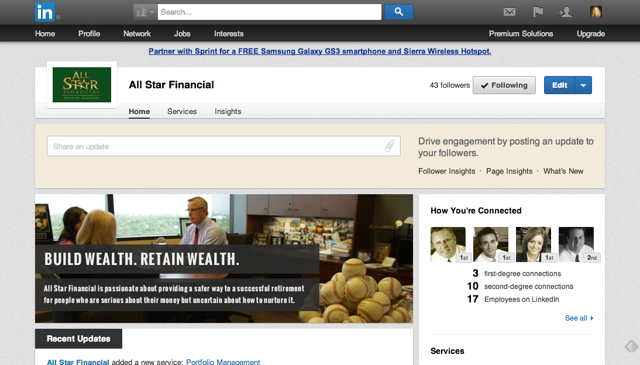Open the Profile navigation menu
The width and height of the screenshot is (640, 365).
89,33
